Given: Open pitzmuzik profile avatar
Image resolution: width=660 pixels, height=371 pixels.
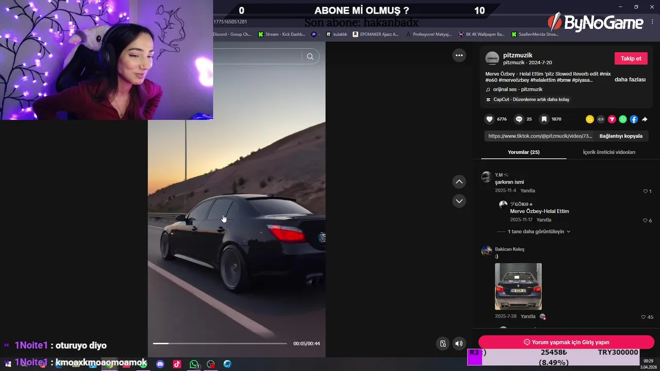Looking at the screenshot, I should pyautogui.click(x=492, y=58).
